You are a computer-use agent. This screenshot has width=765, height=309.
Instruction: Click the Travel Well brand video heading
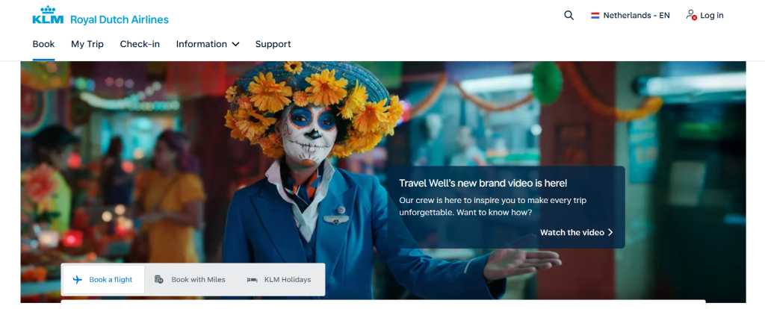click(483, 183)
